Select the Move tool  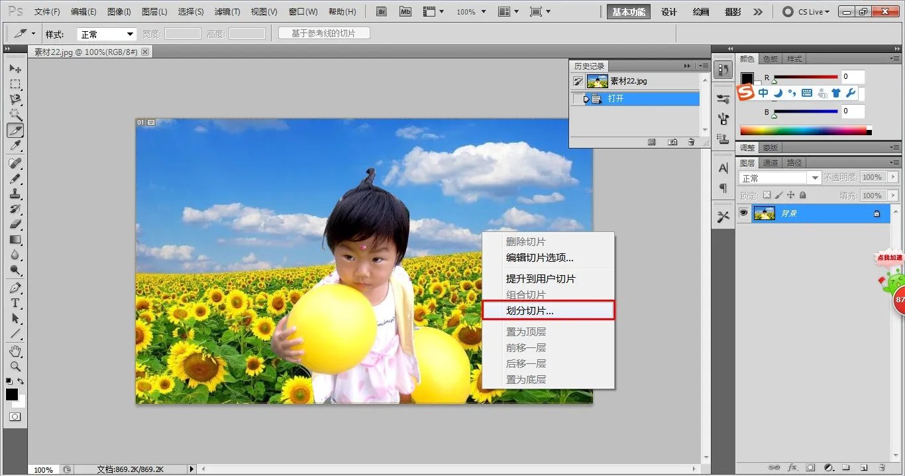point(15,68)
